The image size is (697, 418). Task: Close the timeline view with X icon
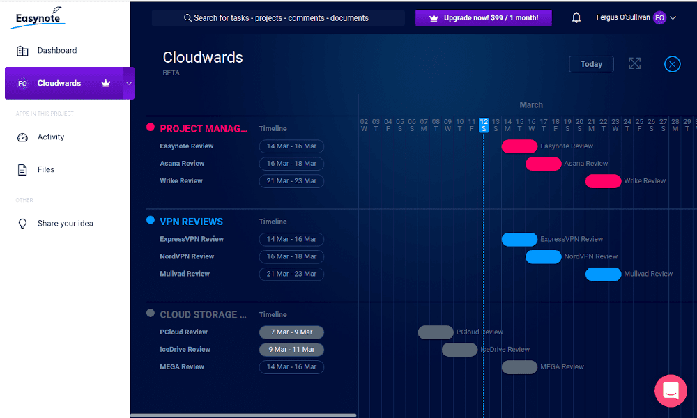(672, 64)
